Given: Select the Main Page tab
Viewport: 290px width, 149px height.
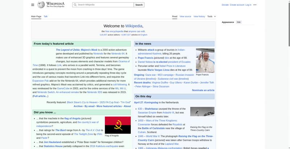Looking at the screenshot, I should coord(36,16).
